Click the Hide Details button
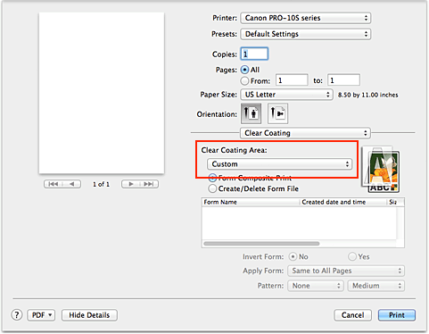Screen dimensions: 429x334 point(89,315)
